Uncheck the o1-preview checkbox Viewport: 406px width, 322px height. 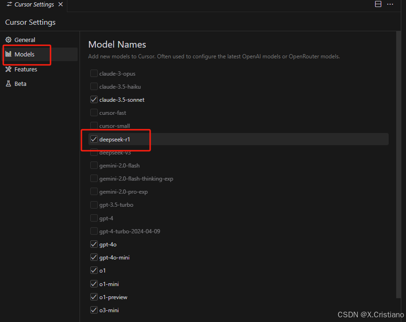(94, 297)
